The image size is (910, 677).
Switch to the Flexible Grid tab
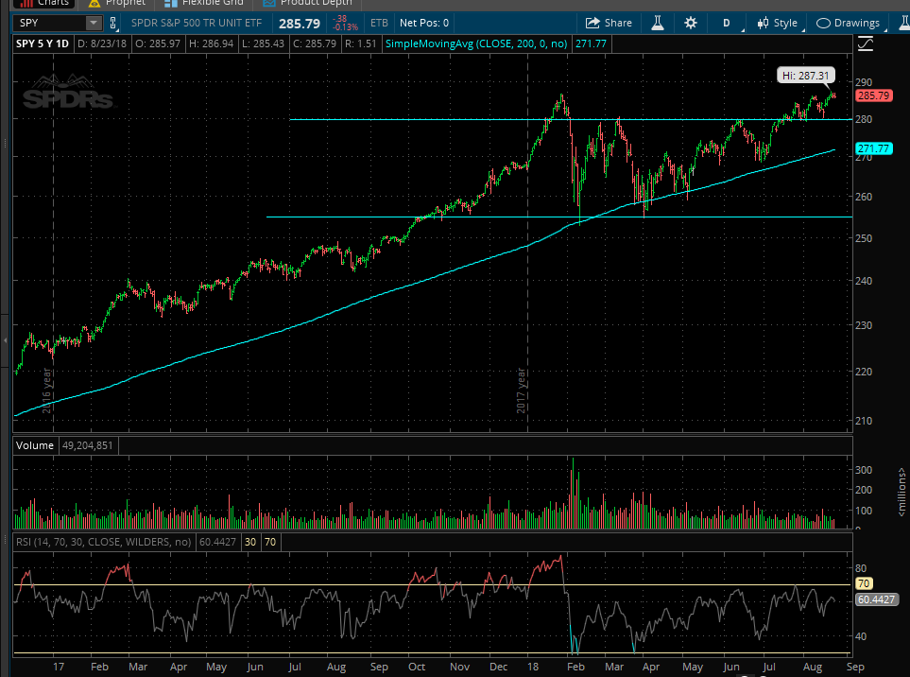pyautogui.click(x=204, y=3)
